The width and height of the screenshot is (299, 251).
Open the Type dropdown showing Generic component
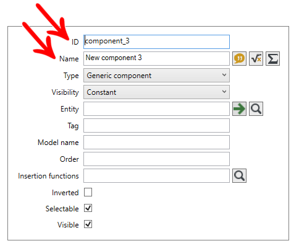click(x=156, y=76)
